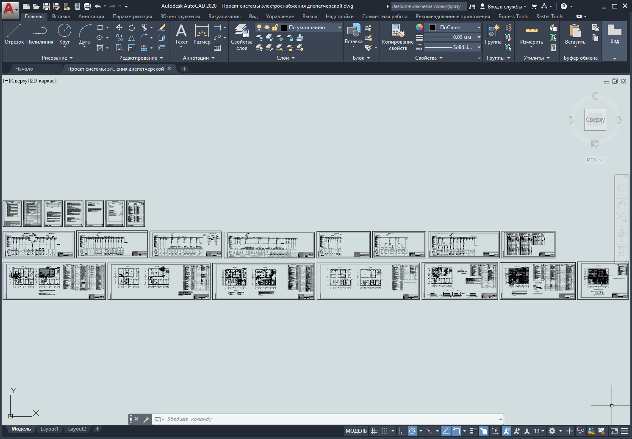
Task: Open the Вставка ribbon tab
Action: coord(61,16)
